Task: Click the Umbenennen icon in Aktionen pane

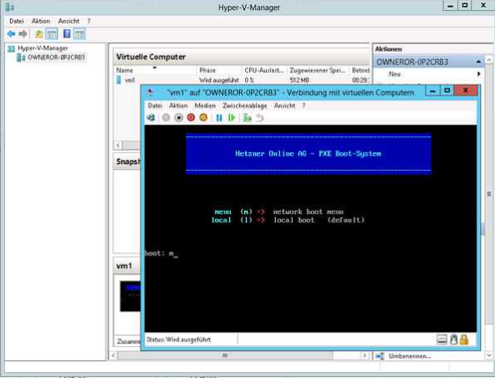Action: click(380, 356)
